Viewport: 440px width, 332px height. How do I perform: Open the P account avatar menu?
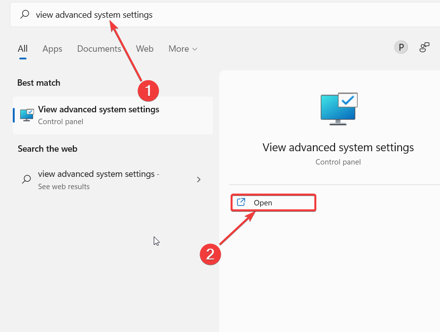coord(401,47)
